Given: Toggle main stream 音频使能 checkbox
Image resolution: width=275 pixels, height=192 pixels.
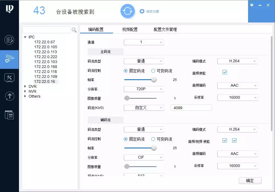Looking at the screenshot, I should tap(225, 72).
